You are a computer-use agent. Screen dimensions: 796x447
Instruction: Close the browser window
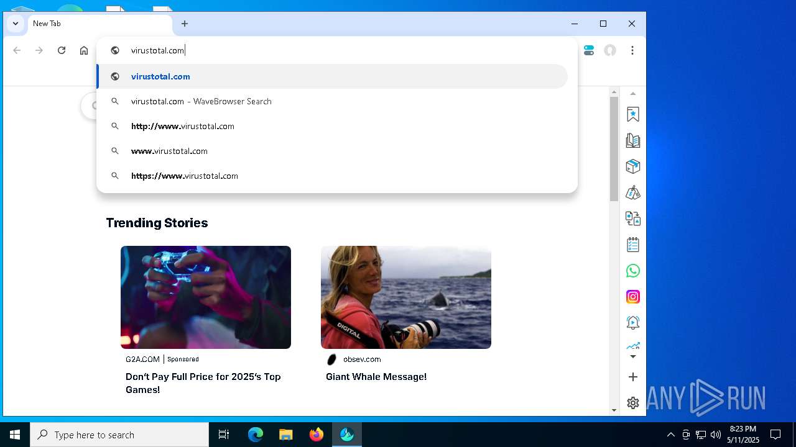(632, 24)
